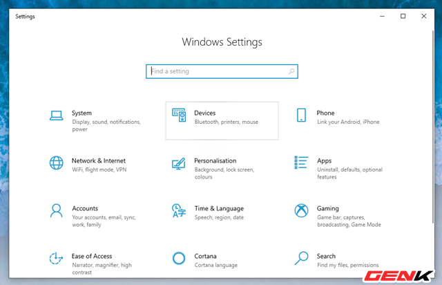Click the Apps list icon
Viewport: 442px width, 285px height.
301,163
